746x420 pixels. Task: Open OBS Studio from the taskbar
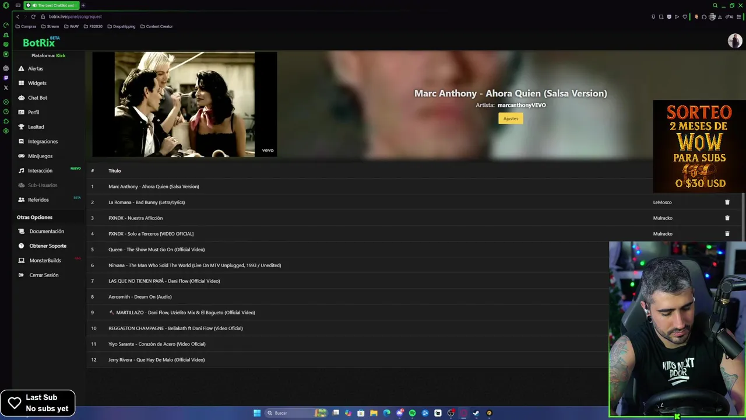[x=451, y=413]
